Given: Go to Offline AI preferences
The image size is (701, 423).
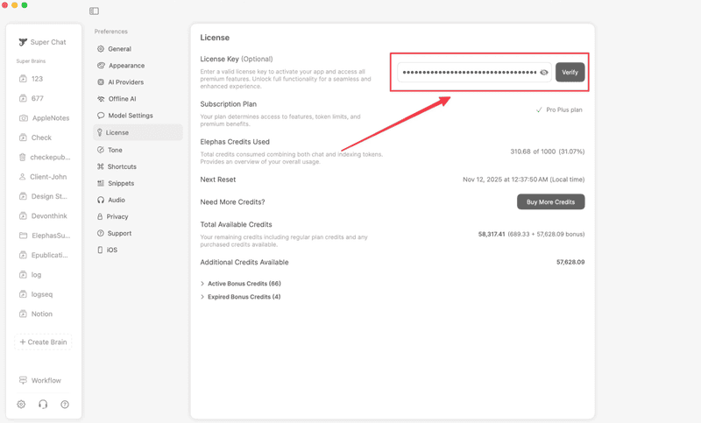Looking at the screenshot, I should point(122,99).
